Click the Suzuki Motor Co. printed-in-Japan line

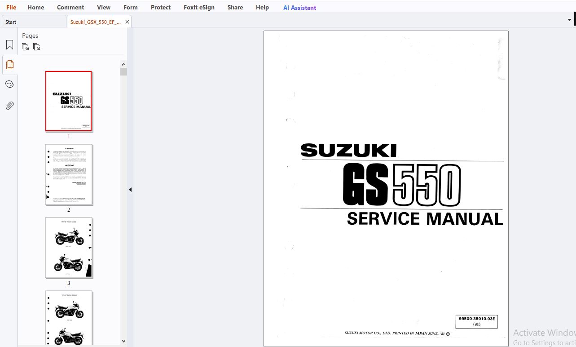tap(397, 334)
